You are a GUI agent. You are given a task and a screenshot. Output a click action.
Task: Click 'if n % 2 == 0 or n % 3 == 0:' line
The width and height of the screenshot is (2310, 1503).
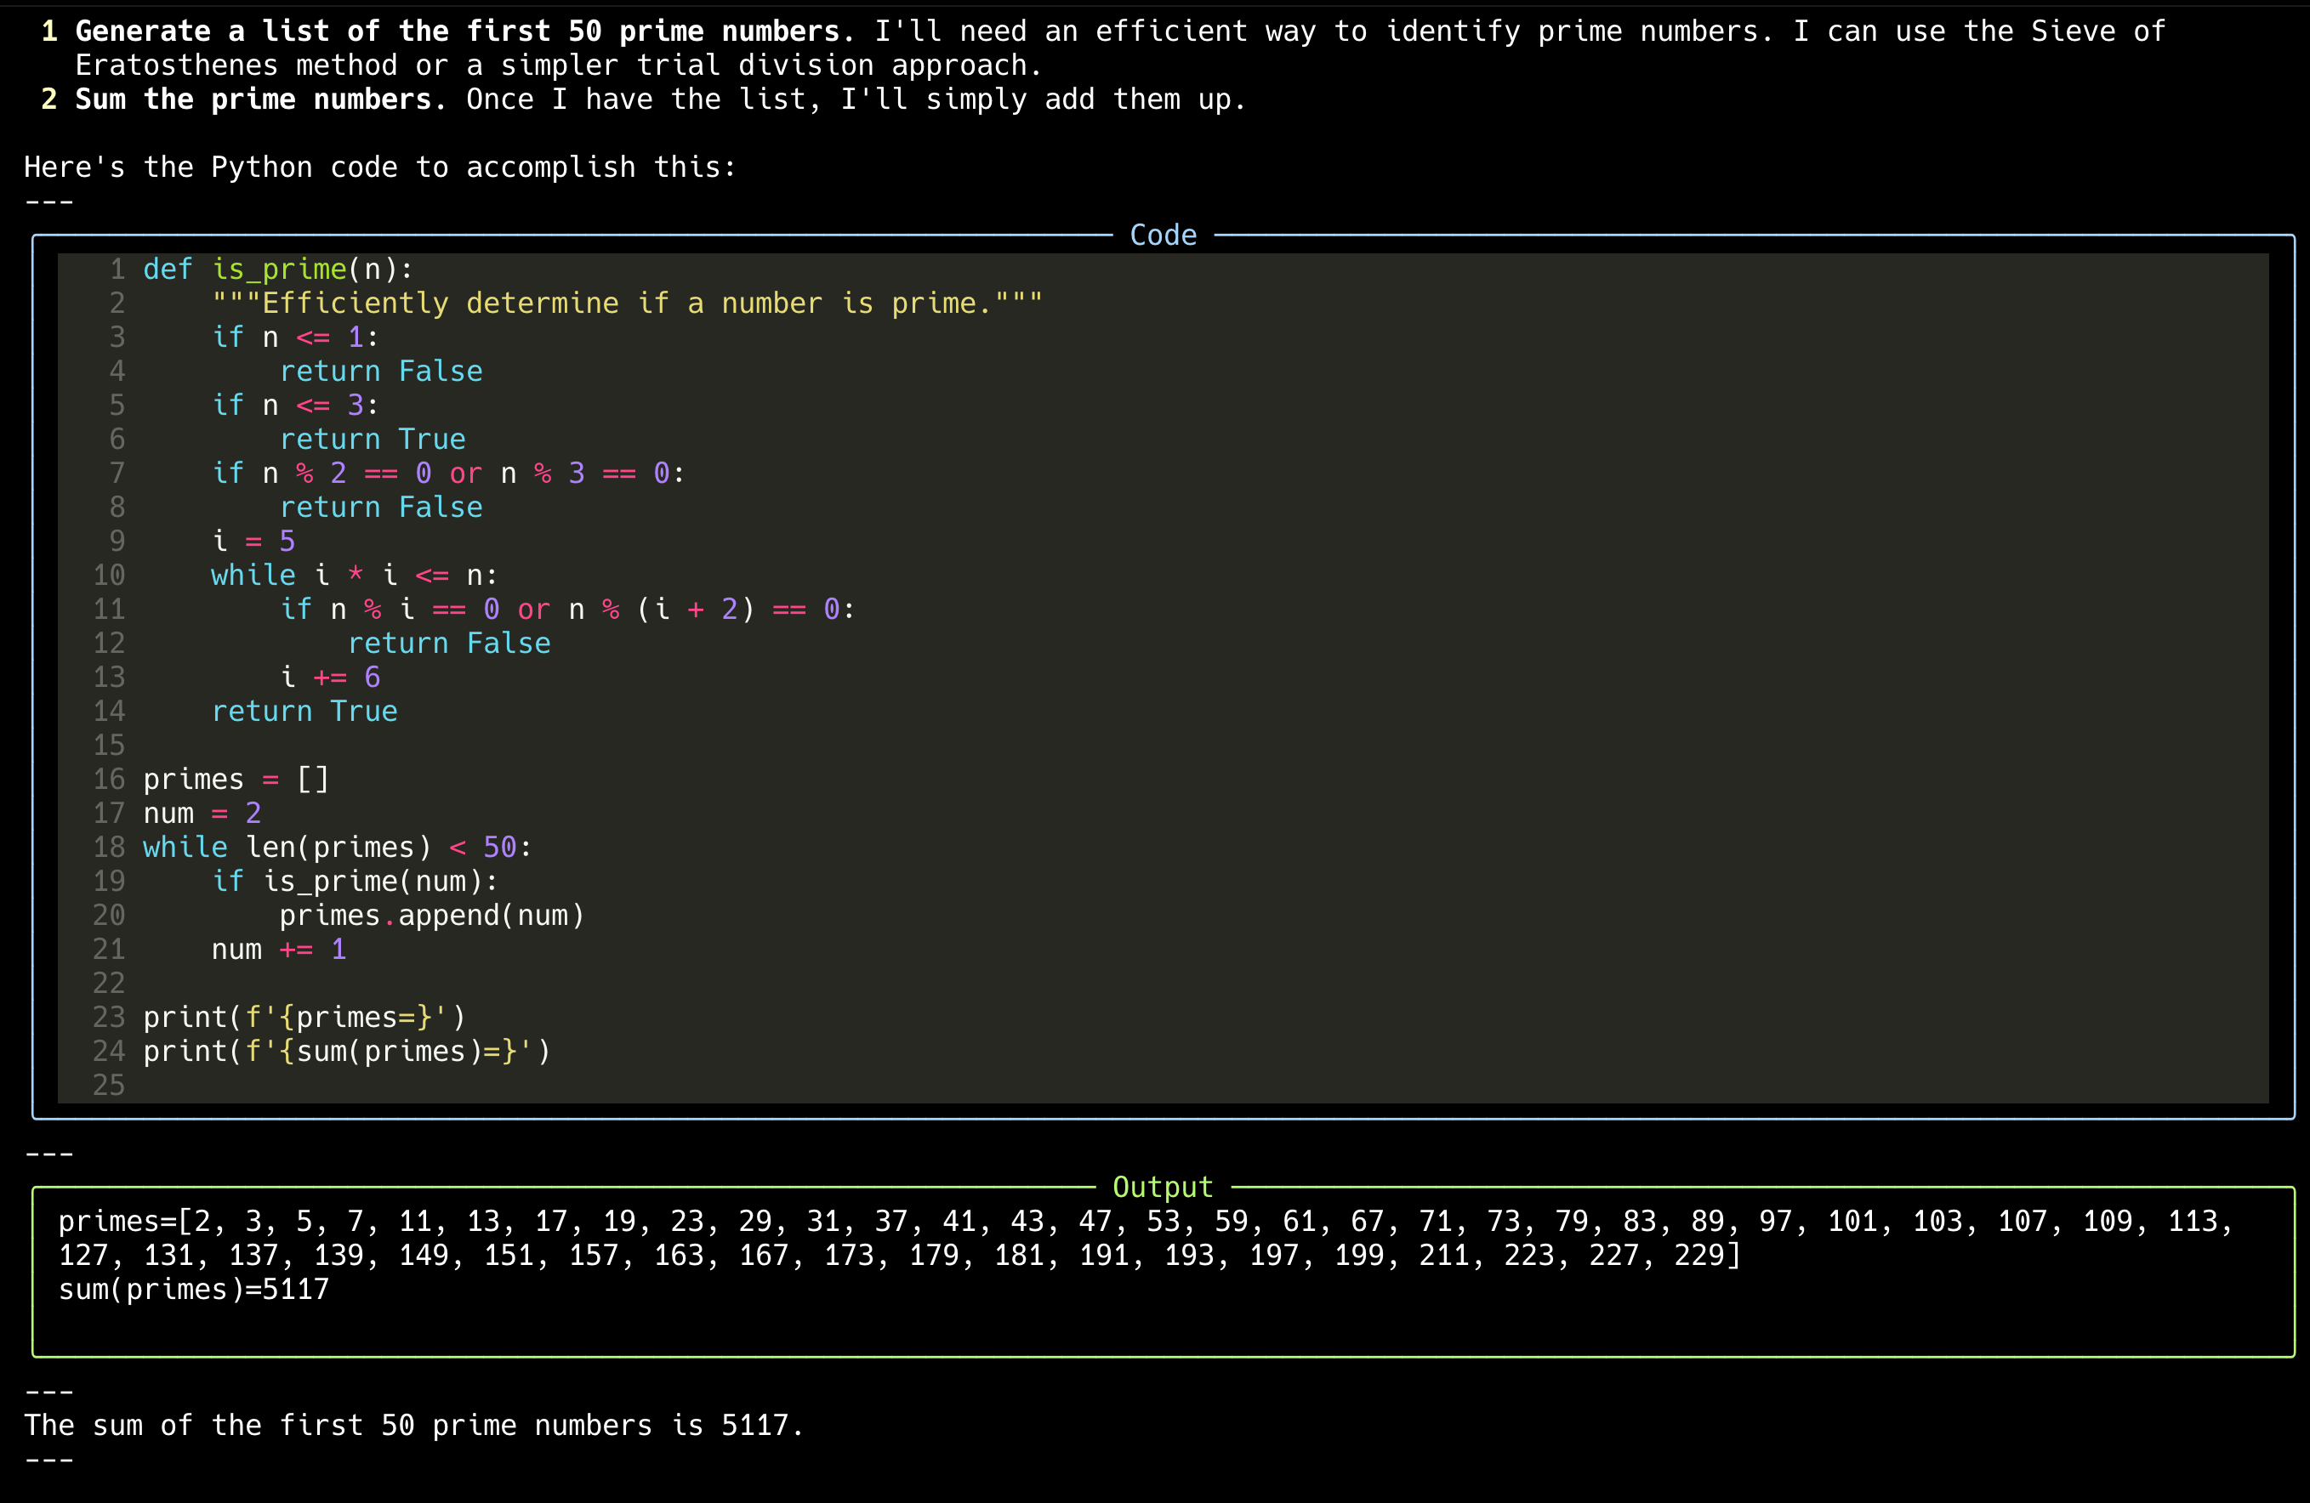[x=448, y=473]
